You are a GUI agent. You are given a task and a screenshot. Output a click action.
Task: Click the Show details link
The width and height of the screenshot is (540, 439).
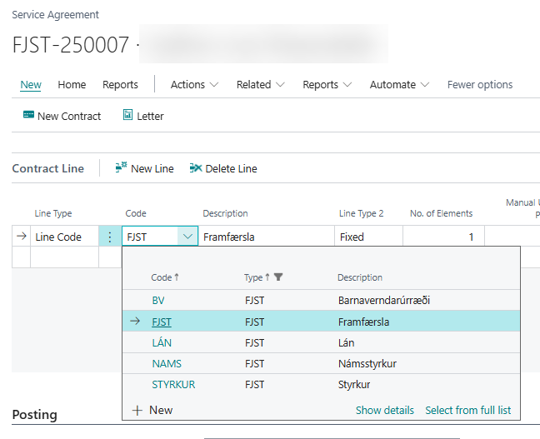[385, 410]
